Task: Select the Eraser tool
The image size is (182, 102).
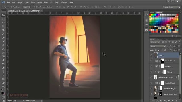Action: point(3,53)
